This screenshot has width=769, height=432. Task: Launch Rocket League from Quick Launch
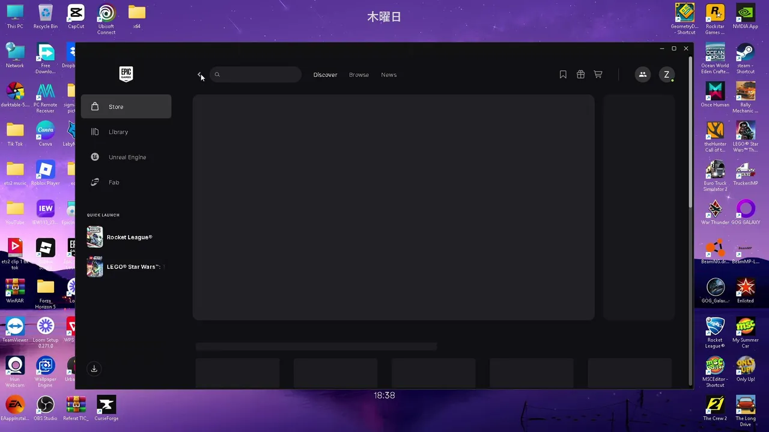(126, 237)
